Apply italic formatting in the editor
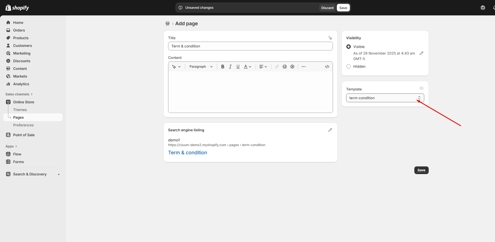Screen dimensions: 495x242 pyautogui.click(x=230, y=67)
